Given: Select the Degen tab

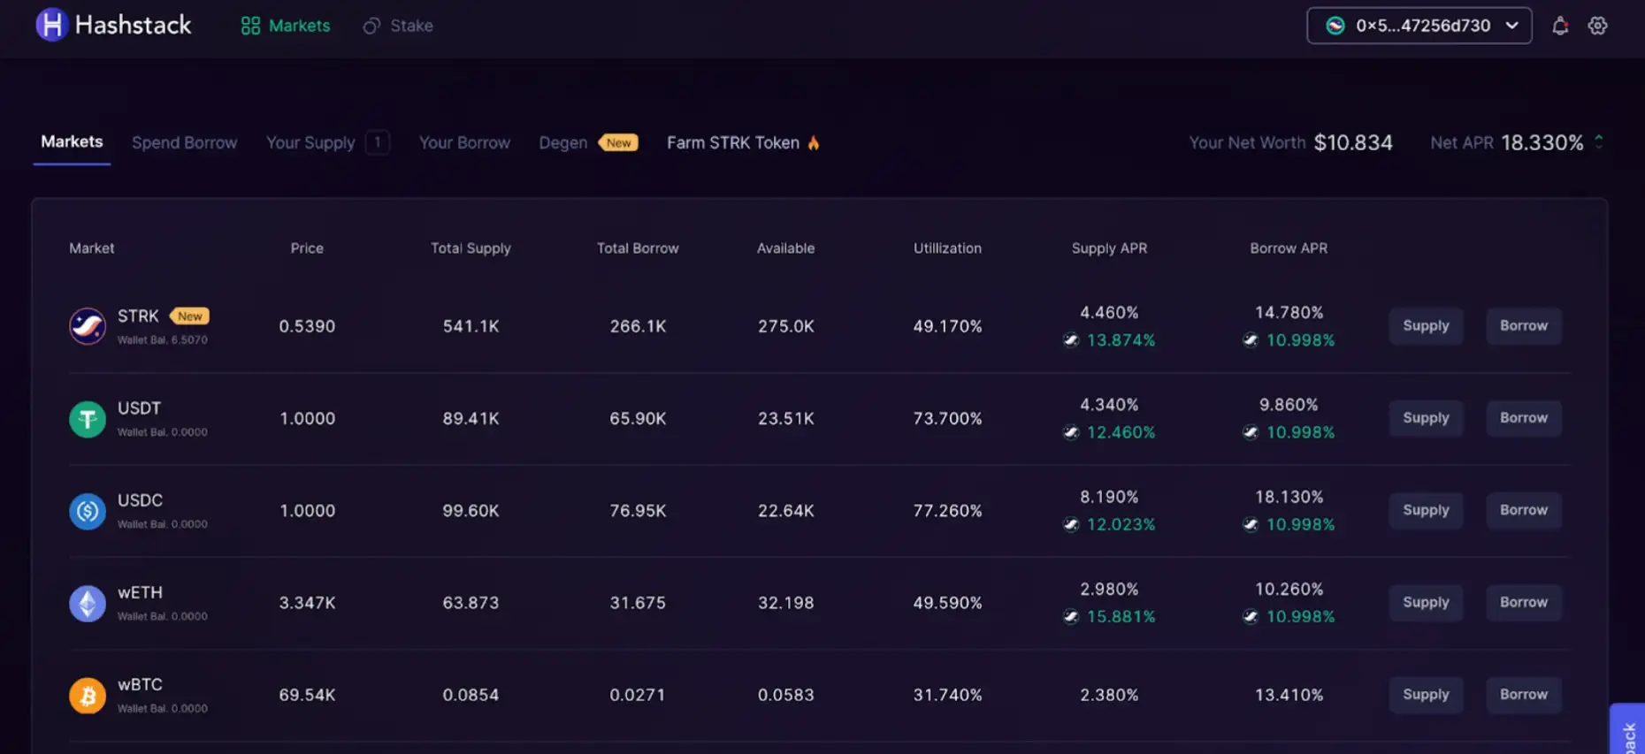Looking at the screenshot, I should (x=563, y=142).
